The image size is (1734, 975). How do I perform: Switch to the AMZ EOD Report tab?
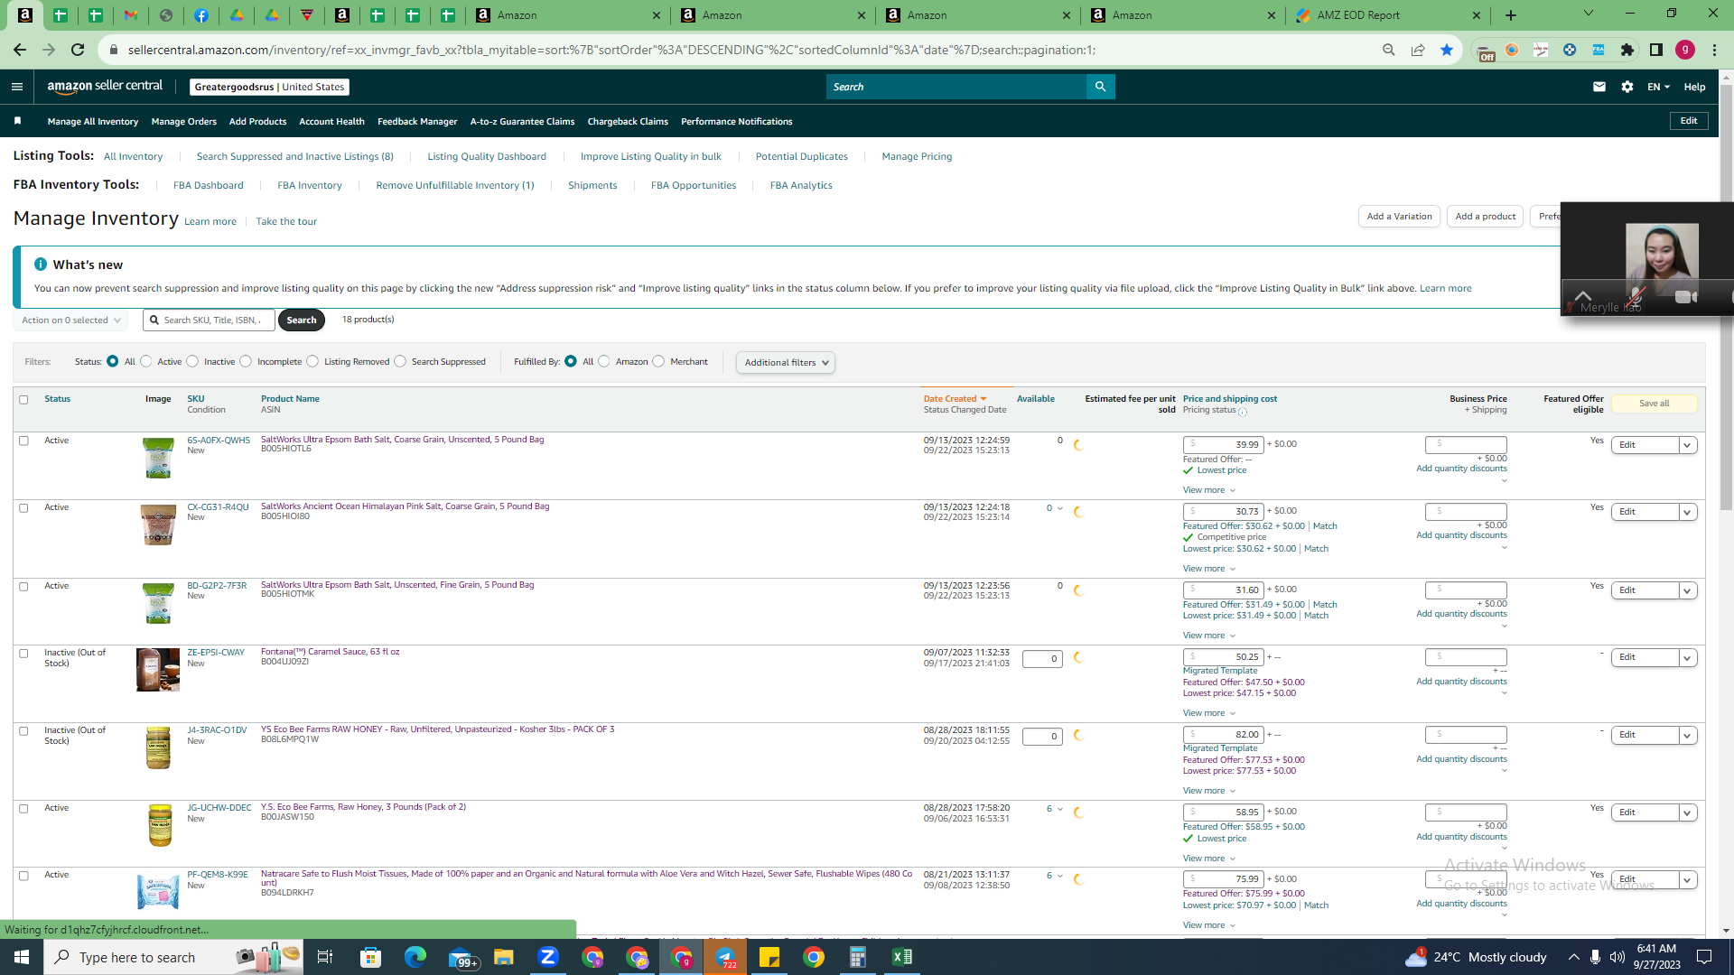pyautogui.click(x=1388, y=15)
